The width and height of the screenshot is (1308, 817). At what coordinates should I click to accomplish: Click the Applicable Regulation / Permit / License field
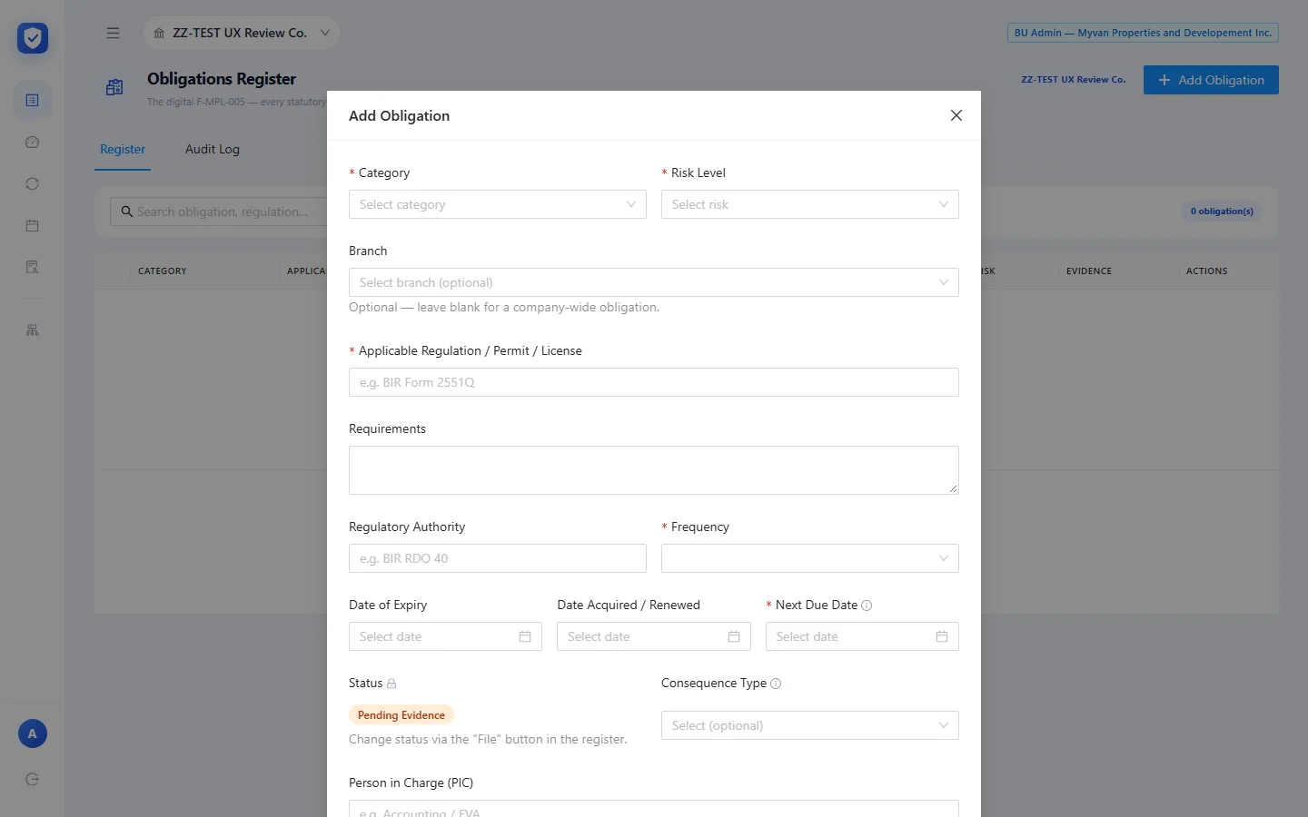pos(654,382)
